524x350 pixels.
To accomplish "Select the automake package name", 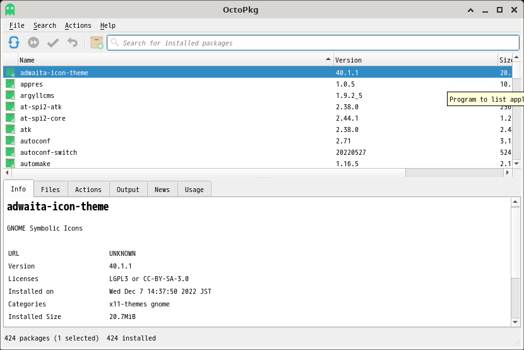I will tap(35, 164).
